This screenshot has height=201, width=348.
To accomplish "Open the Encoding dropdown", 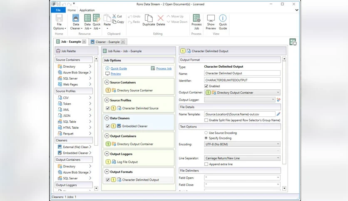I will click(x=242, y=144).
